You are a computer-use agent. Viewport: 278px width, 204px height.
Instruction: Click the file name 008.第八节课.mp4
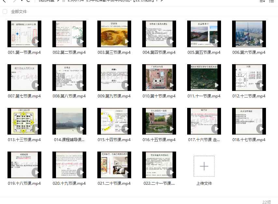(x=69, y=96)
